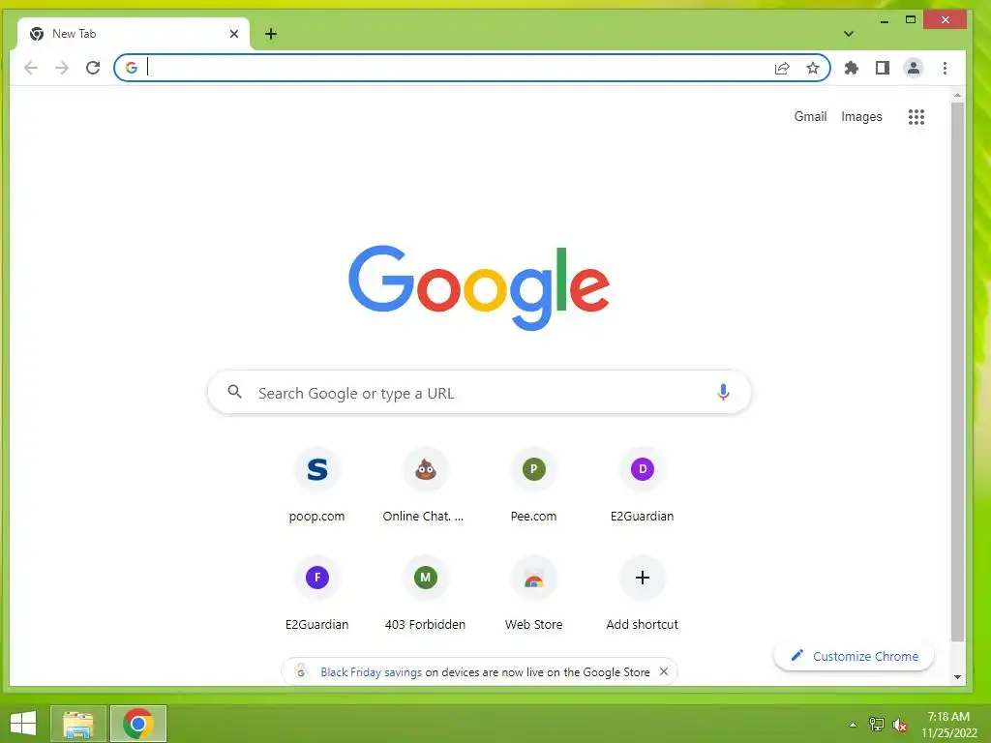
Task: Click the Customize Chrome button
Action: pos(854,656)
